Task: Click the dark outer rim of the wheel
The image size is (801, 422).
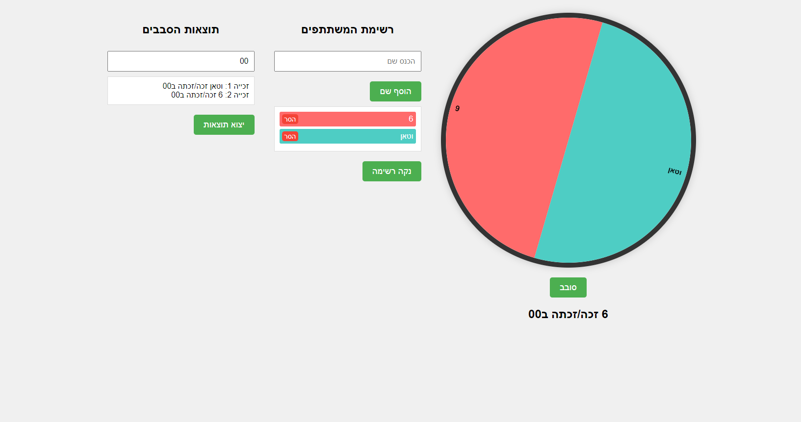Action: 568,16
